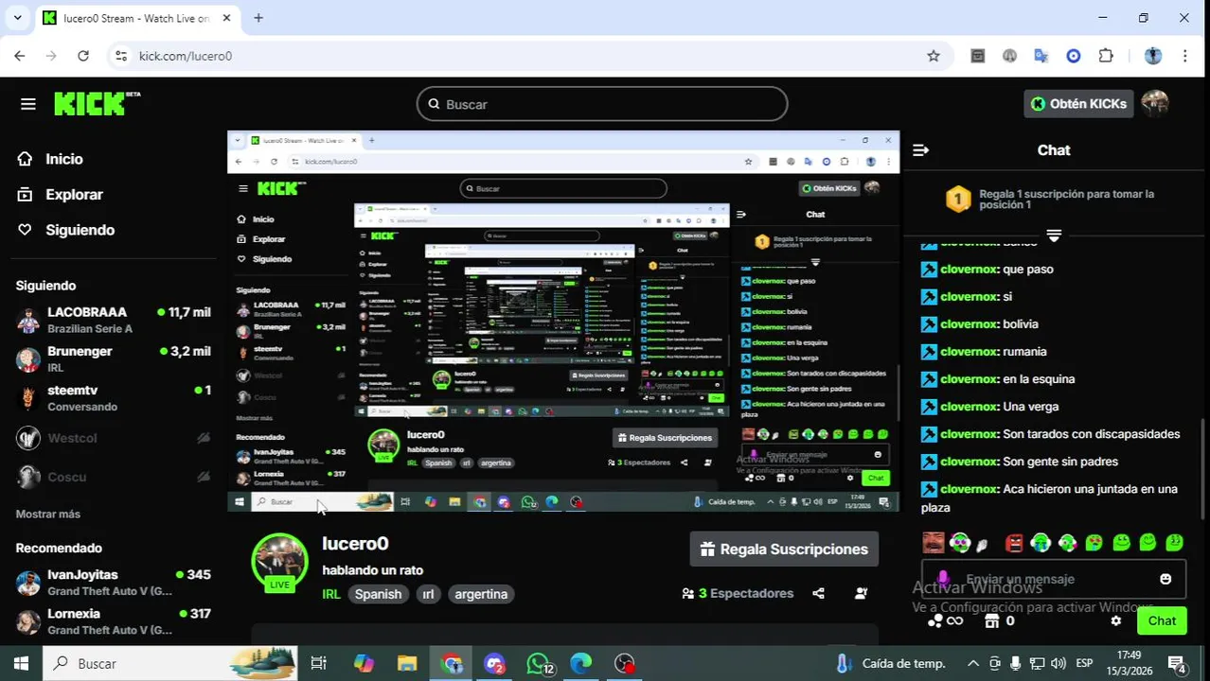Open OBS from the taskbar
Image resolution: width=1210 pixels, height=681 pixels.
point(624,663)
